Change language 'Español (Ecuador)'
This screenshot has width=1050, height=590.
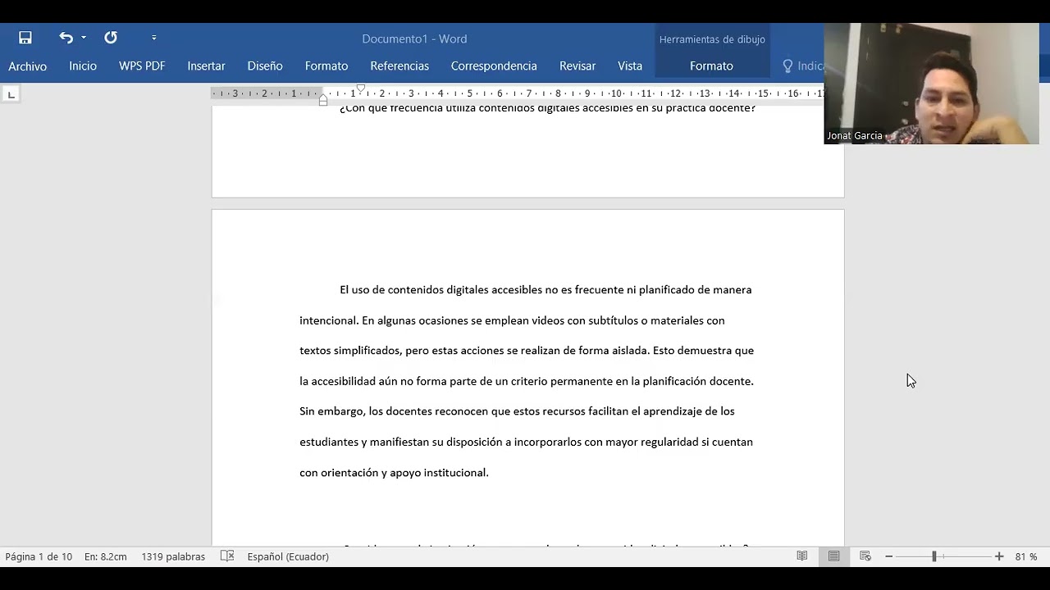pyautogui.click(x=288, y=556)
